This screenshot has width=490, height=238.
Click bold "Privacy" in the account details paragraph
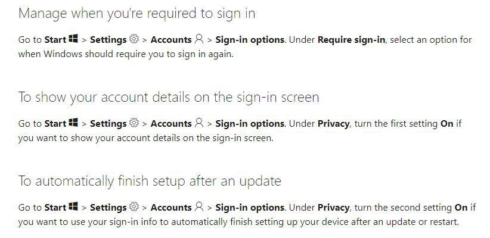pos(334,124)
